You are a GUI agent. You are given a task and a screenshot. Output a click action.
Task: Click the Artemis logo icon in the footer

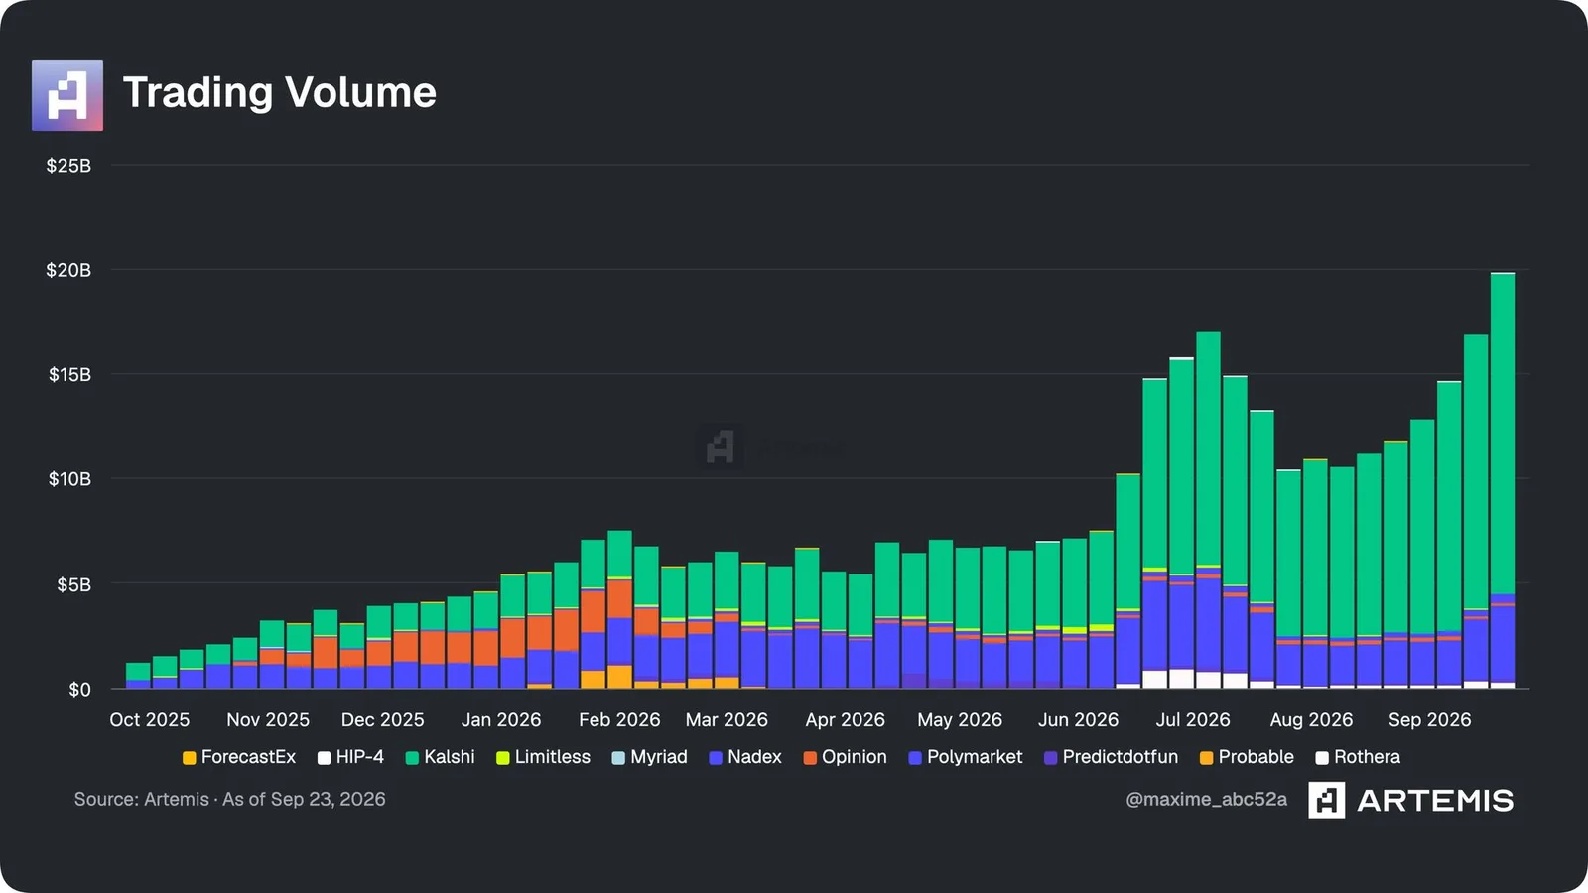(x=1326, y=800)
